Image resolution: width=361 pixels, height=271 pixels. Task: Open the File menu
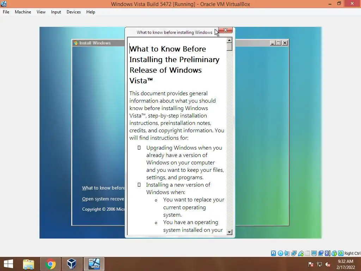(x=6, y=12)
